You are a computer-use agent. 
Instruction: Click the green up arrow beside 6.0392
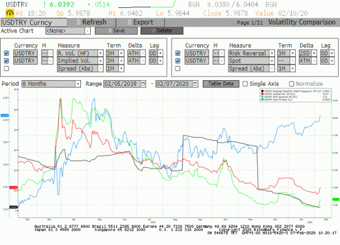point(45,4)
